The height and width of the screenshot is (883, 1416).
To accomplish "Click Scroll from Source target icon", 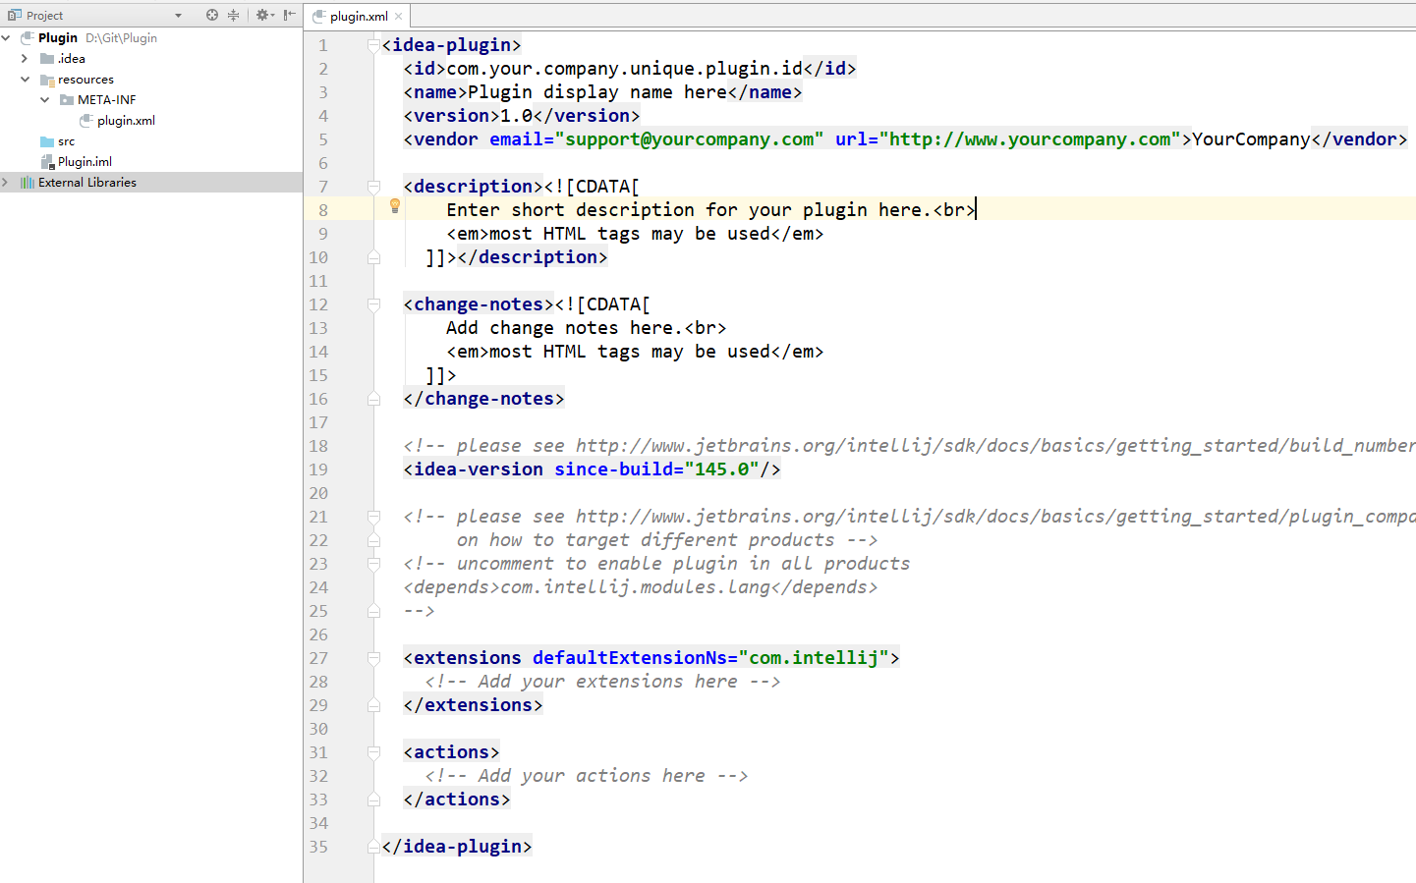I will (x=212, y=15).
